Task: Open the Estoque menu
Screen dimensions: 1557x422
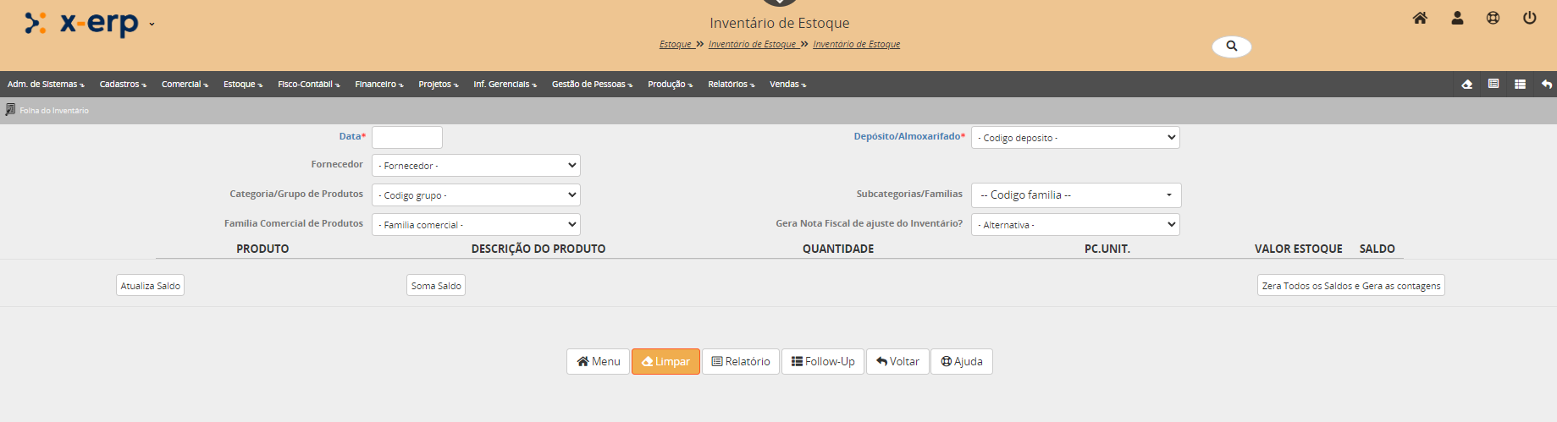Action: [242, 85]
